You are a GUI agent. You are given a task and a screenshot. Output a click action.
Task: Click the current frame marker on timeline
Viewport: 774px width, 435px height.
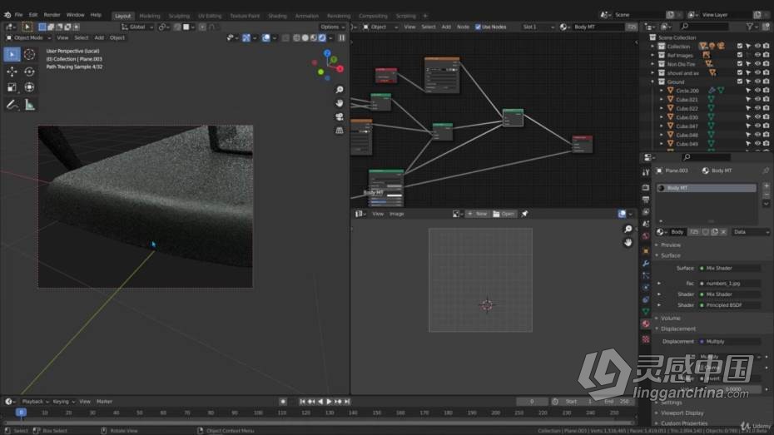(x=21, y=413)
